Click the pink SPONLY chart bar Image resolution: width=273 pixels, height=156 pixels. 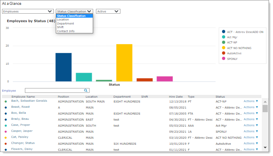[x=165, y=79]
